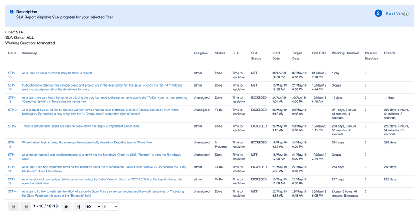
Task: Open issue STP-2
Action: [x=12, y=110]
